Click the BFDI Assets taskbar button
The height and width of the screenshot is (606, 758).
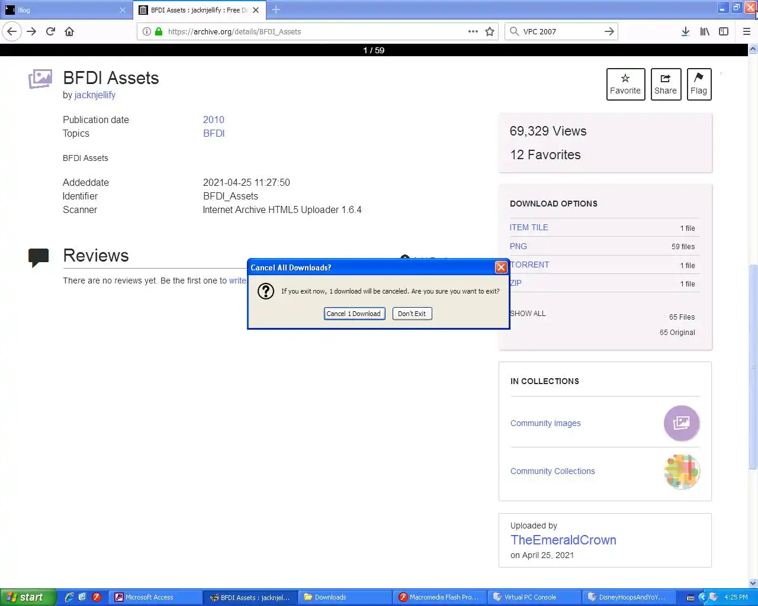click(250, 597)
